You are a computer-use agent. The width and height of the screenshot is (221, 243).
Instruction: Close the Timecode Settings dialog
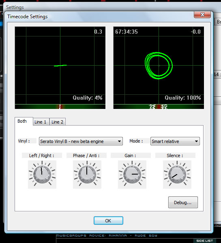tap(202, 15)
